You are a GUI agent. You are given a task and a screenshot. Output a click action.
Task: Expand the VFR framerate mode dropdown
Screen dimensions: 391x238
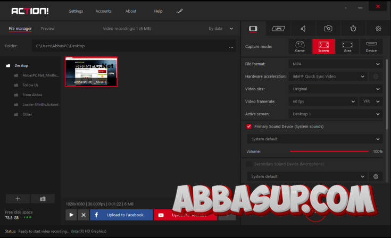371,101
